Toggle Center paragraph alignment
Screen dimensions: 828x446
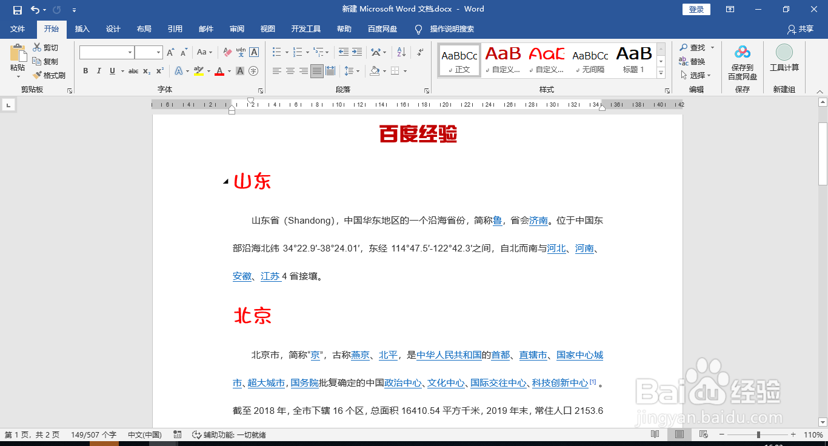(290, 72)
